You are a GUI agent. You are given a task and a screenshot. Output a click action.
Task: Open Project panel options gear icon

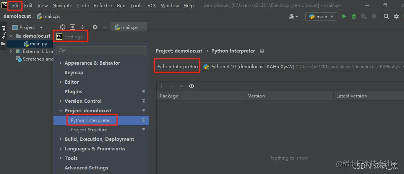[95, 27]
